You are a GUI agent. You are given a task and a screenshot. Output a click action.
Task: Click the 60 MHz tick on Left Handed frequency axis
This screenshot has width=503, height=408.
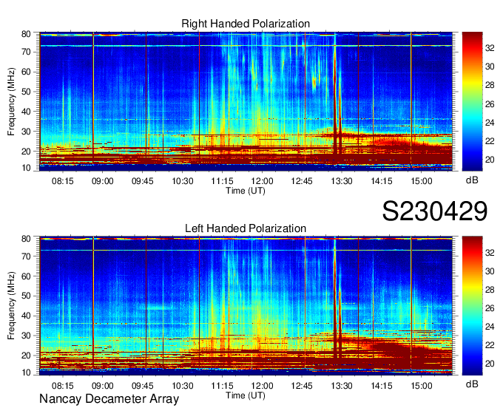click(26, 276)
